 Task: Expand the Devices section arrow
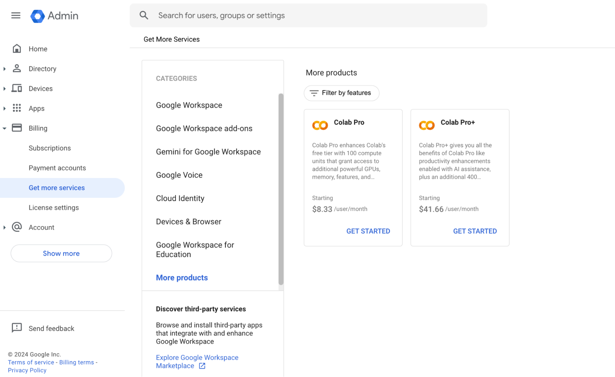(x=4, y=89)
